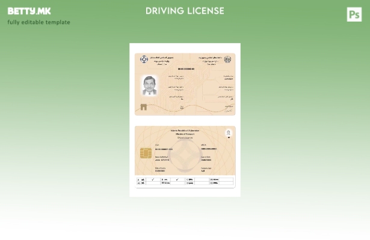Click the DRIVING LICENSE heading
370x240 pixels.
coord(185,11)
